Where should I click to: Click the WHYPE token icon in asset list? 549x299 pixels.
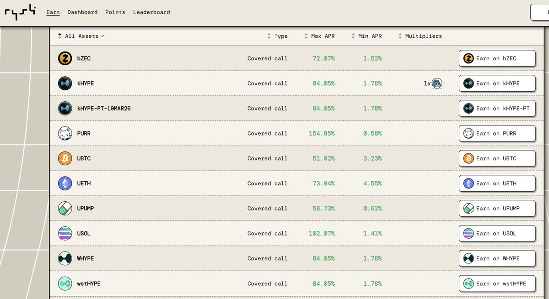point(65,258)
